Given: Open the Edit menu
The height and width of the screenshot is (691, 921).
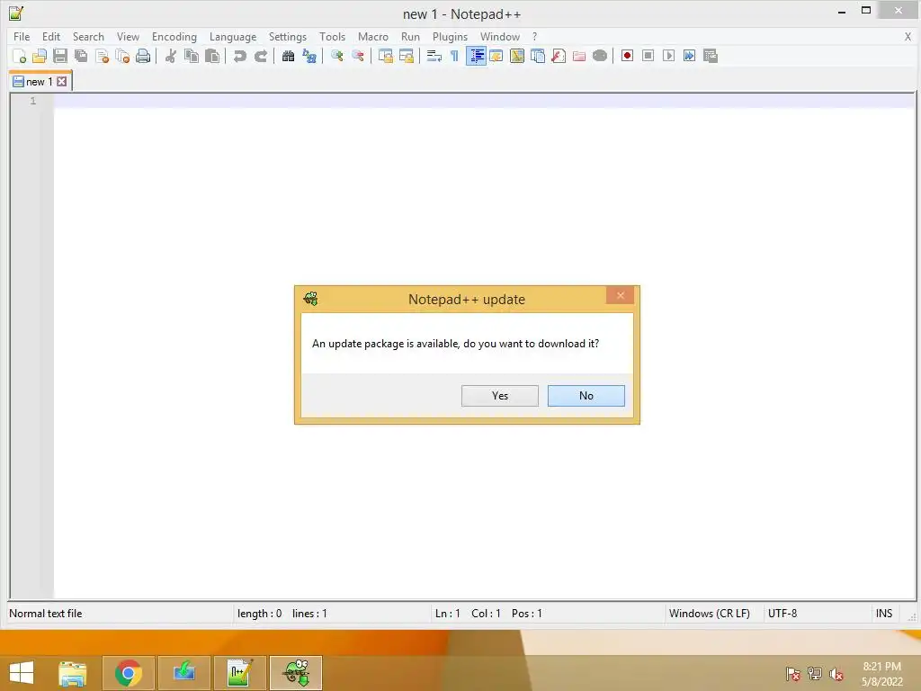Looking at the screenshot, I should [51, 36].
